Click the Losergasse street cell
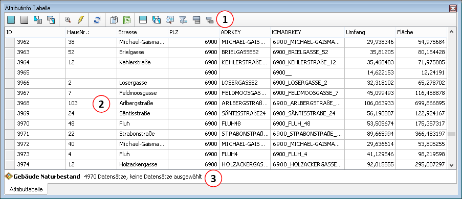The image size is (462, 199). pyautogui.click(x=143, y=83)
